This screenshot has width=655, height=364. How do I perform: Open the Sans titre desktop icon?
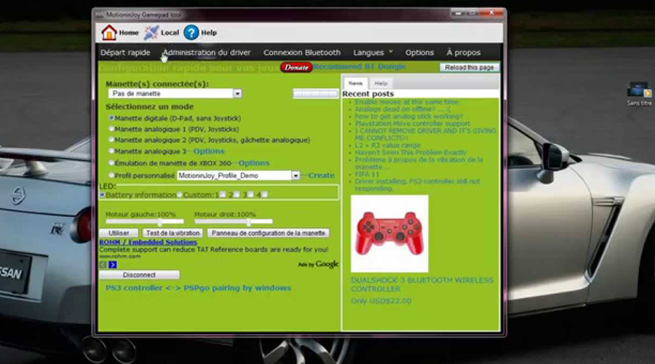pos(639,94)
